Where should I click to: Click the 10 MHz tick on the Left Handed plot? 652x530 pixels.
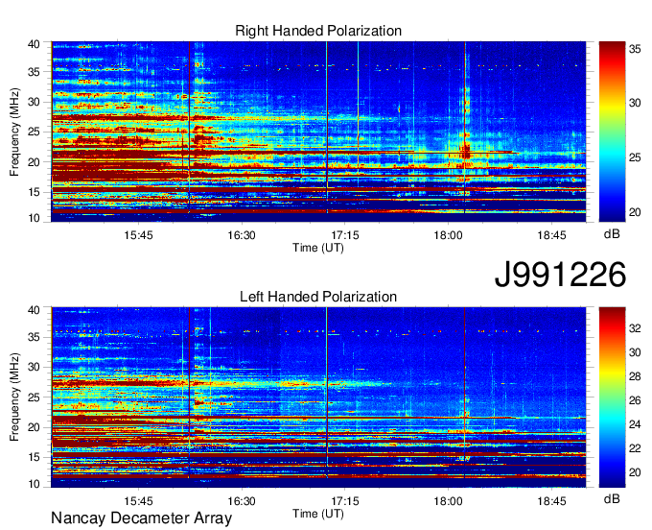[x=34, y=483]
